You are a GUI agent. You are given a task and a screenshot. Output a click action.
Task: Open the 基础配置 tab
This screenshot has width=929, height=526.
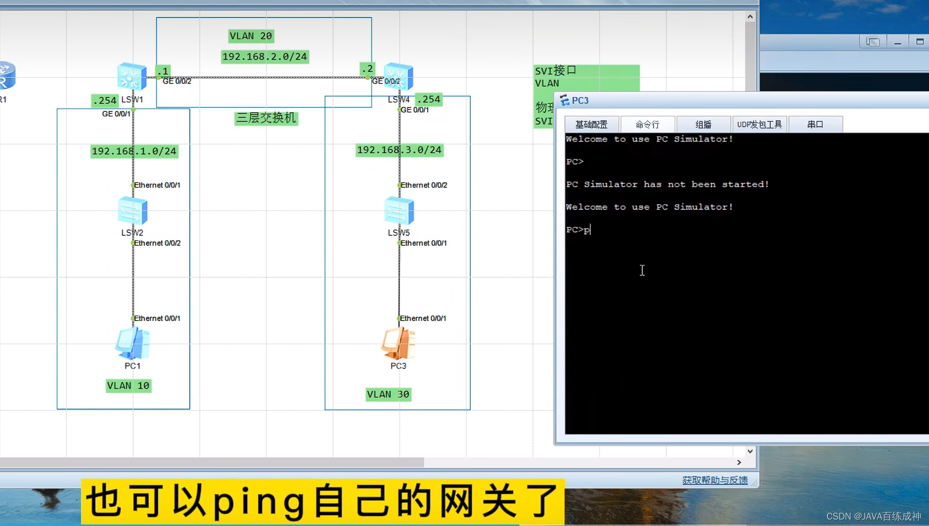pyautogui.click(x=591, y=124)
